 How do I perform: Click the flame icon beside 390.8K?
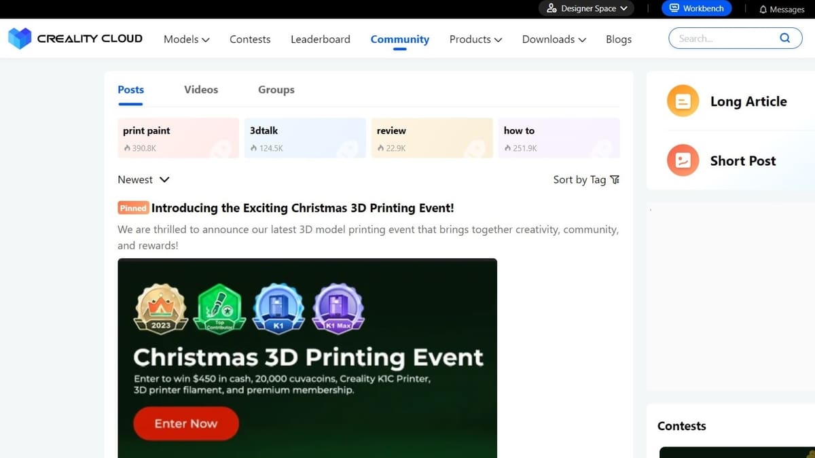pos(127,147)
